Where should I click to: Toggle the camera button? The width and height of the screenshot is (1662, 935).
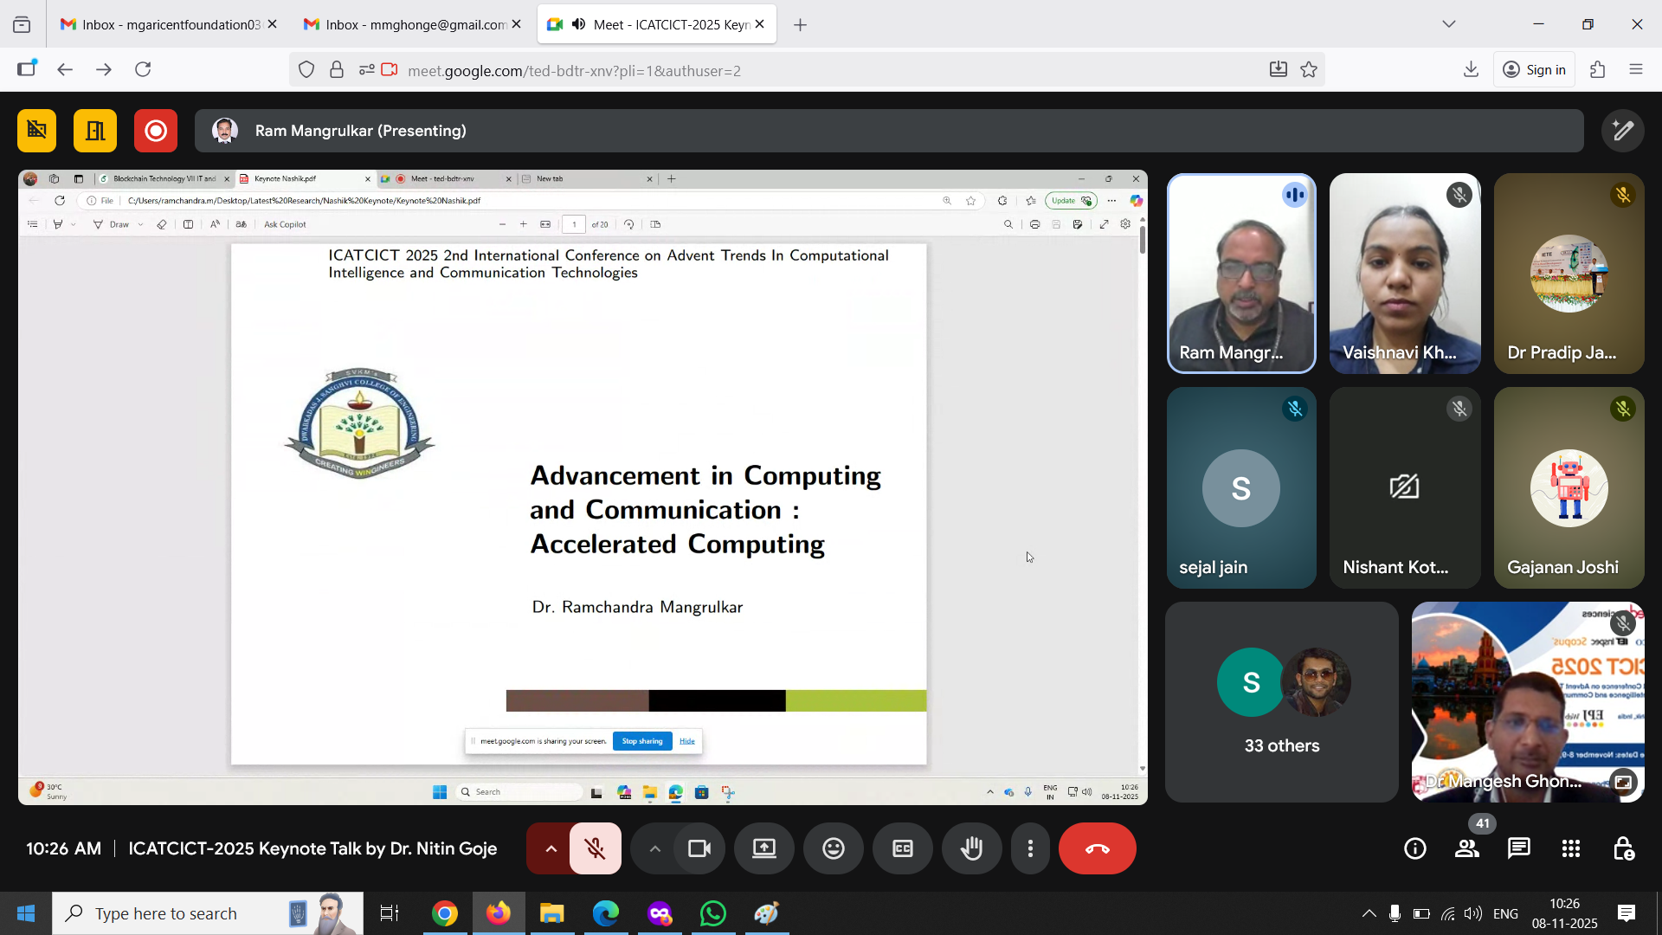(x=699, y=849)
